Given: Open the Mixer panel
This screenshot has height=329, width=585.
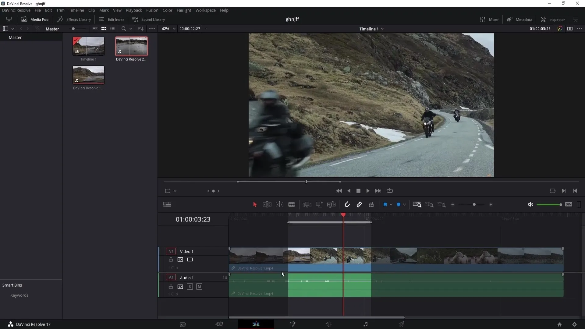Looking at the screenshot, I should (489, 19).
